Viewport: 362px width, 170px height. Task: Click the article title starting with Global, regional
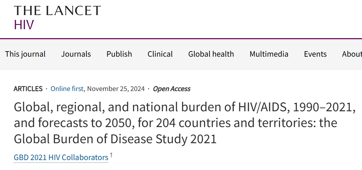point(184,108)
